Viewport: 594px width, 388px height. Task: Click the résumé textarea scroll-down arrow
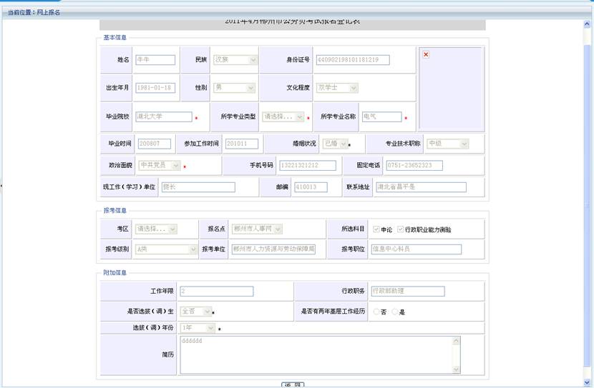coord(457,369)
